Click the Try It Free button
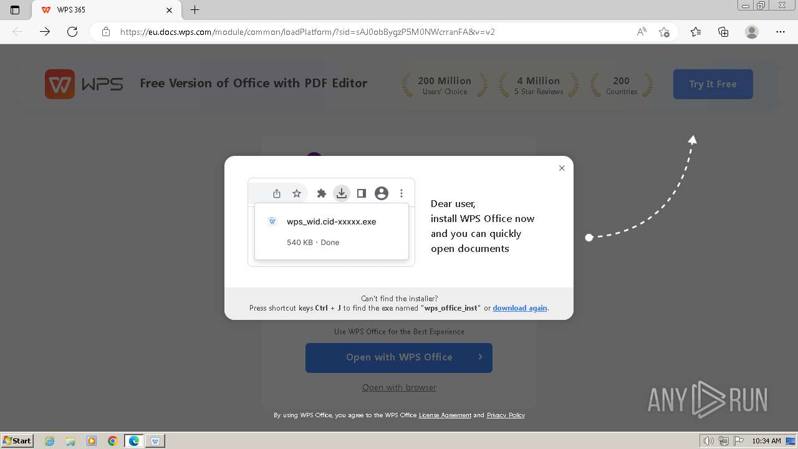798x449 pixels. coord(713,84)
